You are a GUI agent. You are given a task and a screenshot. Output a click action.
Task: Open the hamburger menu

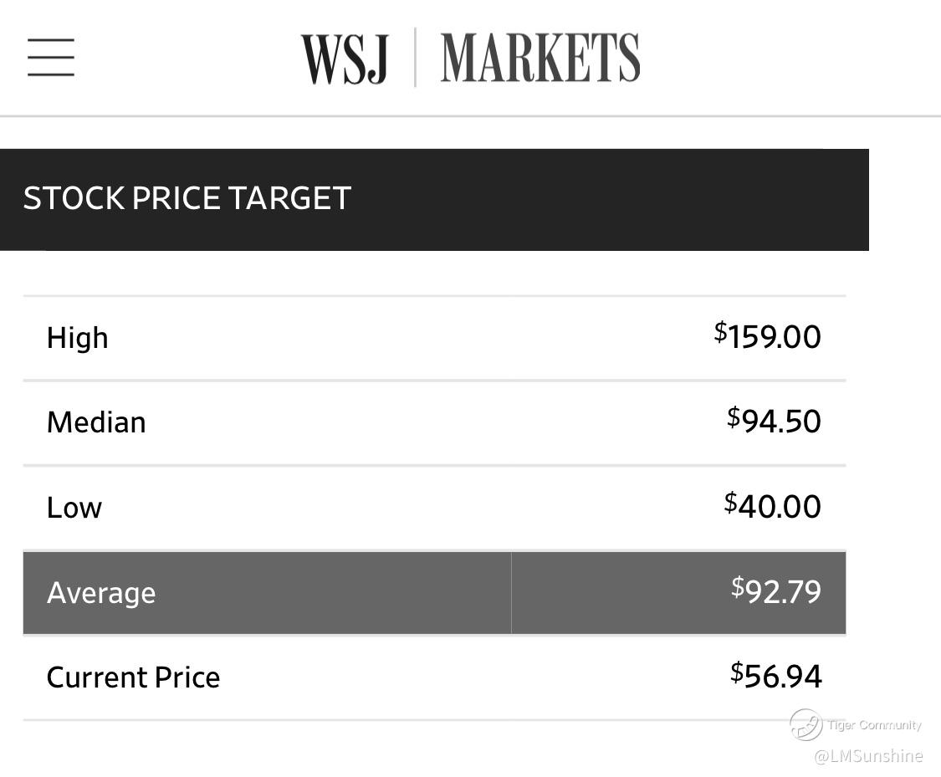tap(51, 57)
